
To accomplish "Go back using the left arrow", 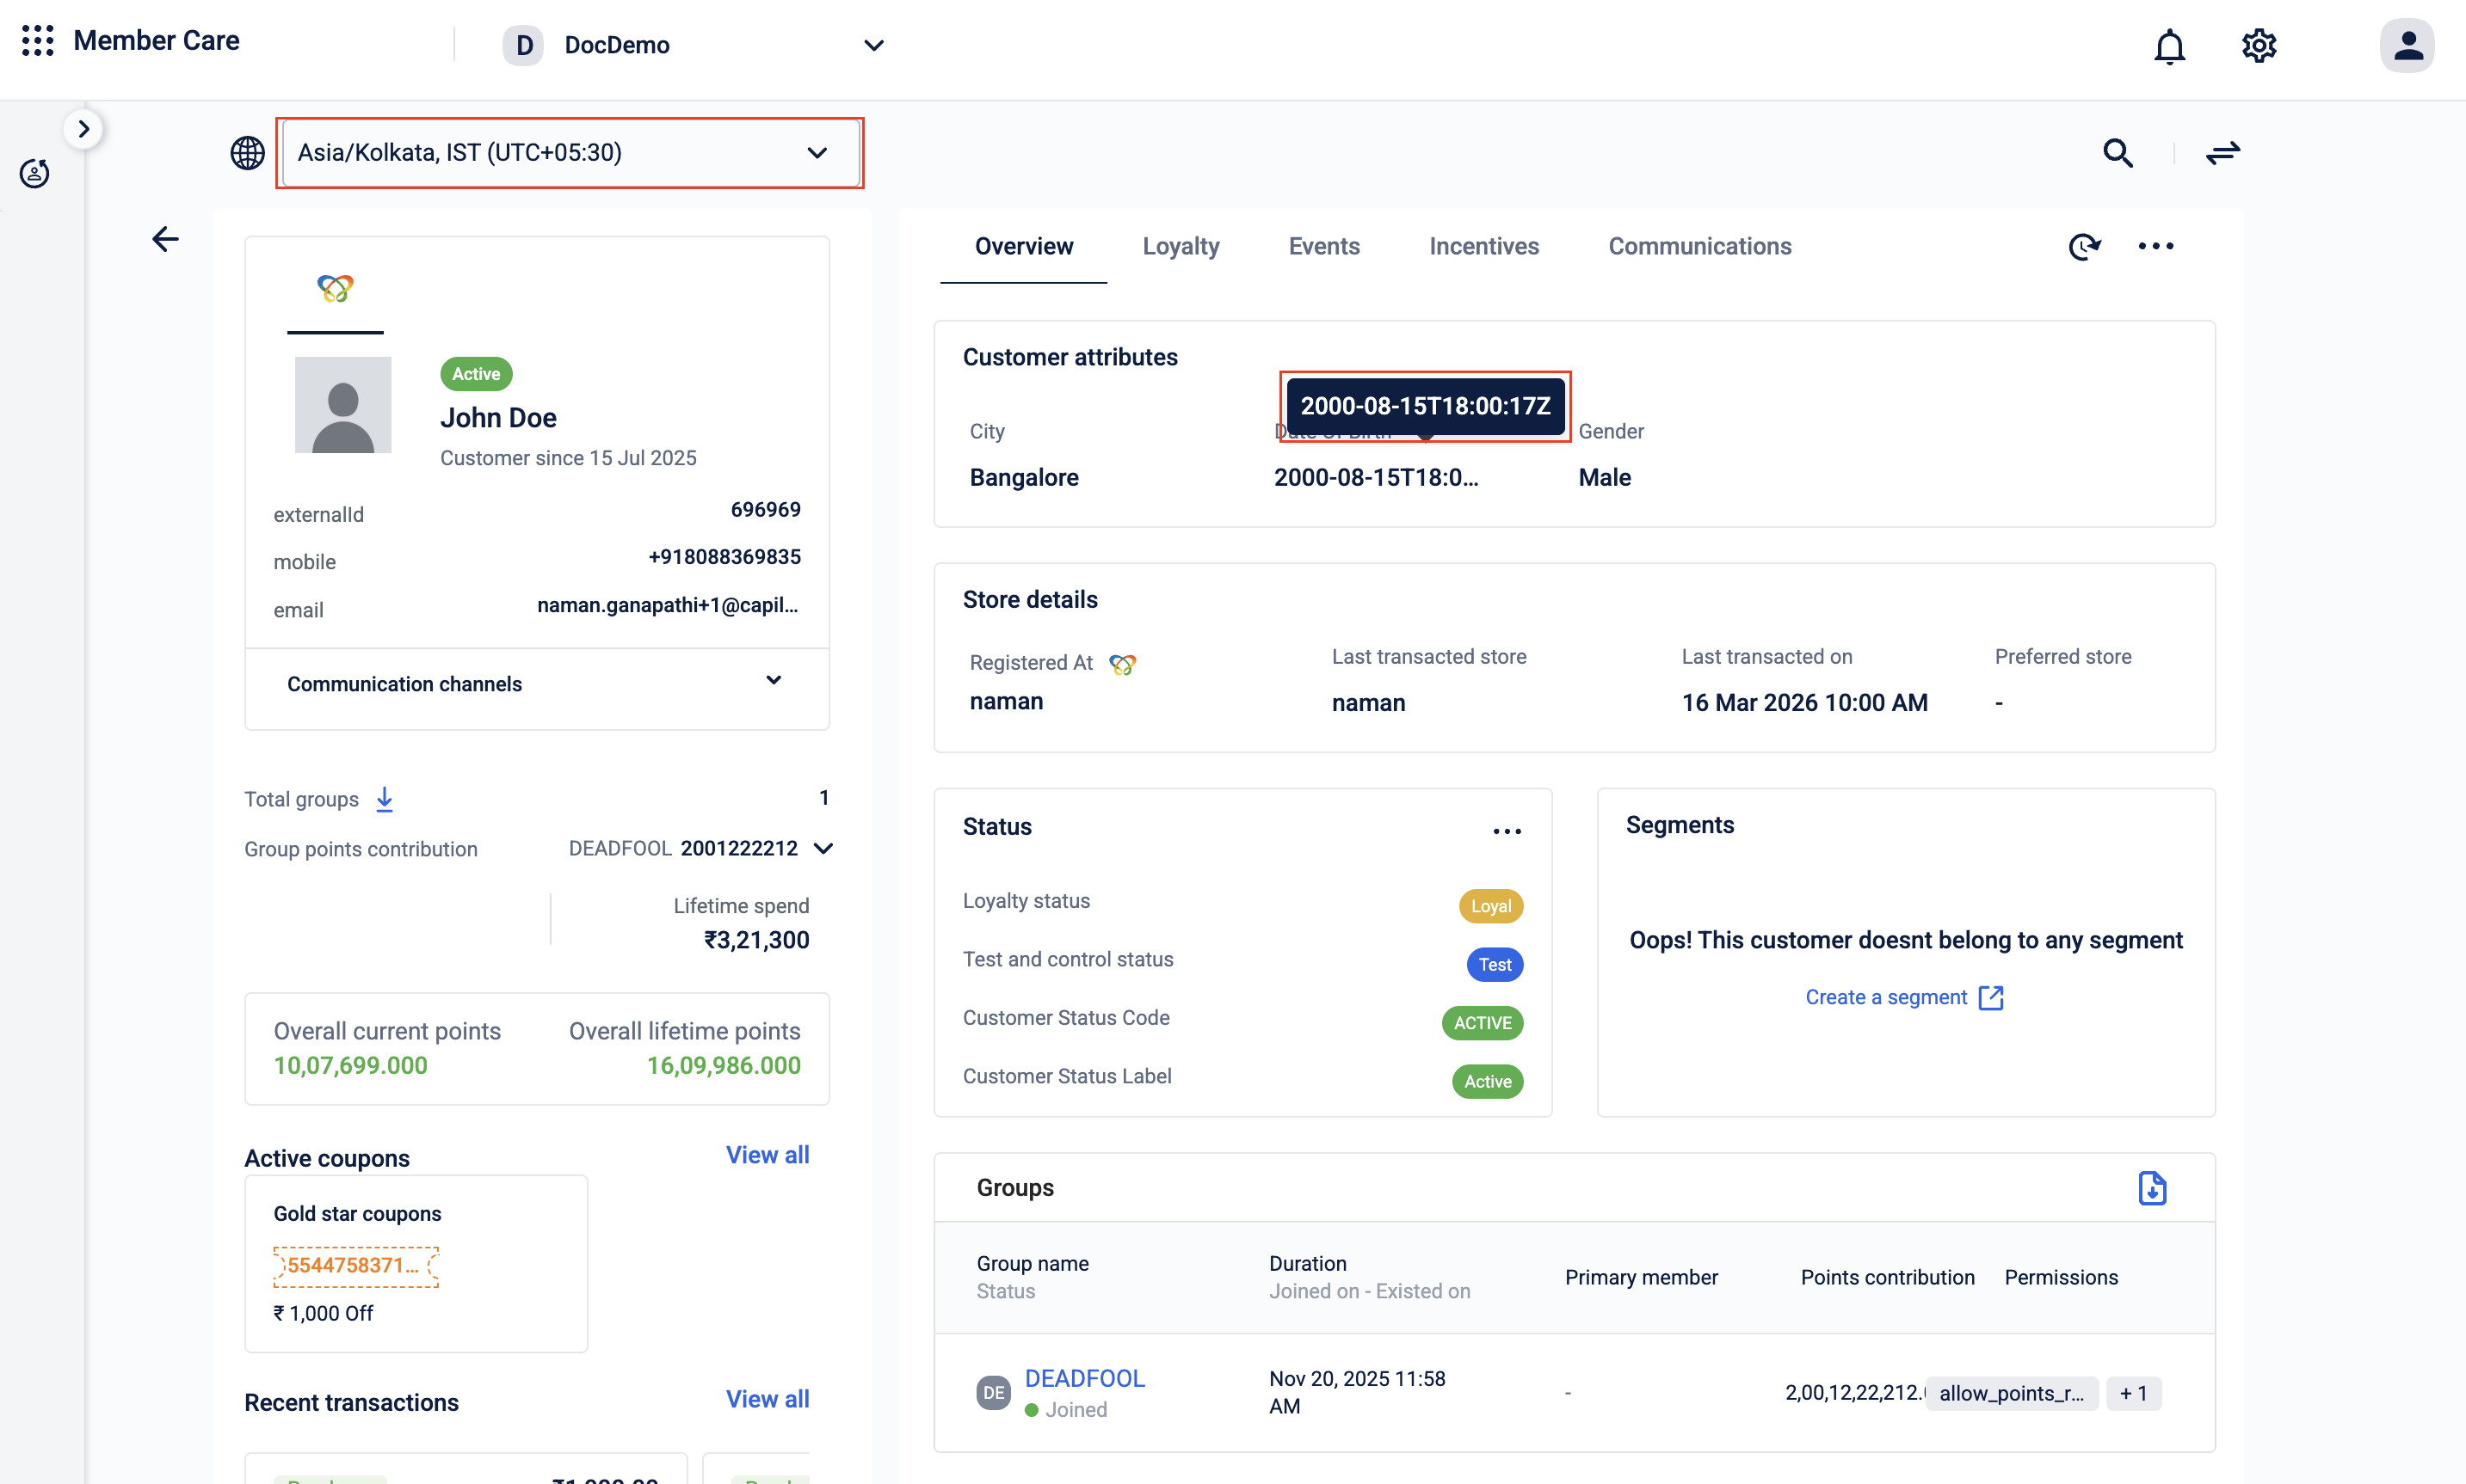I will 165,239.
